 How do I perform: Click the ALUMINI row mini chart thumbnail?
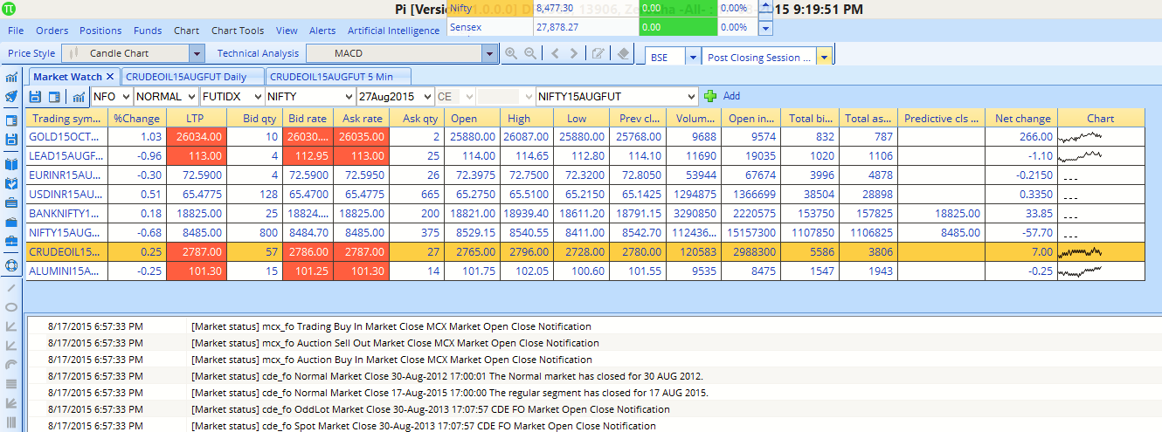click(1080, 271)
